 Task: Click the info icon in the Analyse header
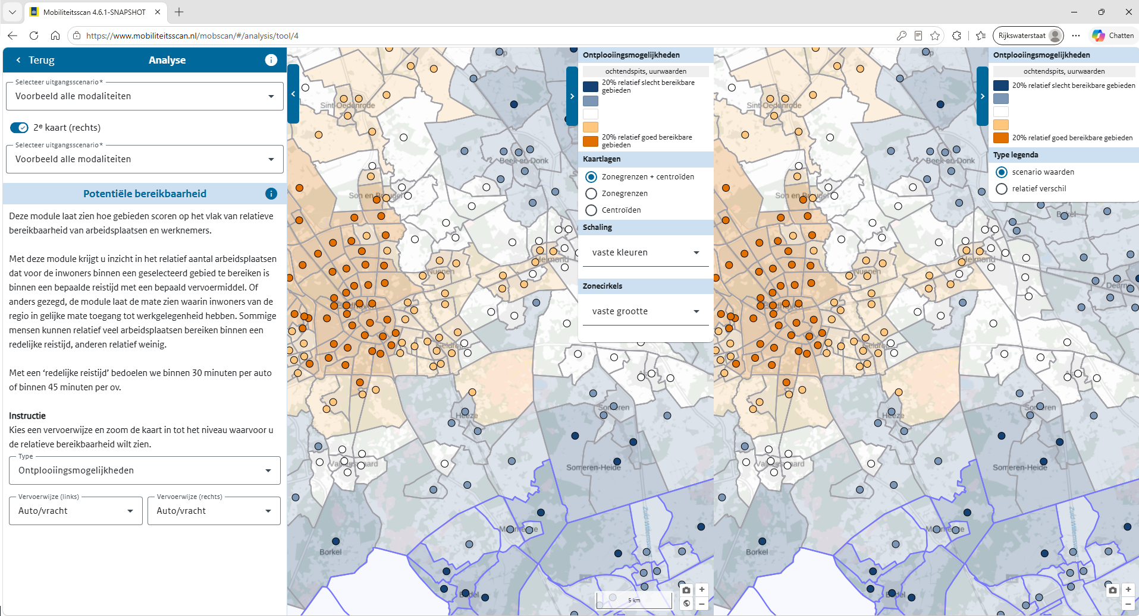[271, 60]
